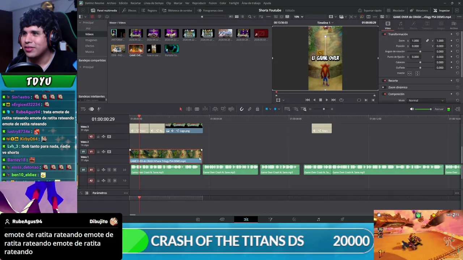Image resolution: width=463 pixels, height=260 pixels.
Task: Click the Zoom X value field
Action: coord(415,41)
